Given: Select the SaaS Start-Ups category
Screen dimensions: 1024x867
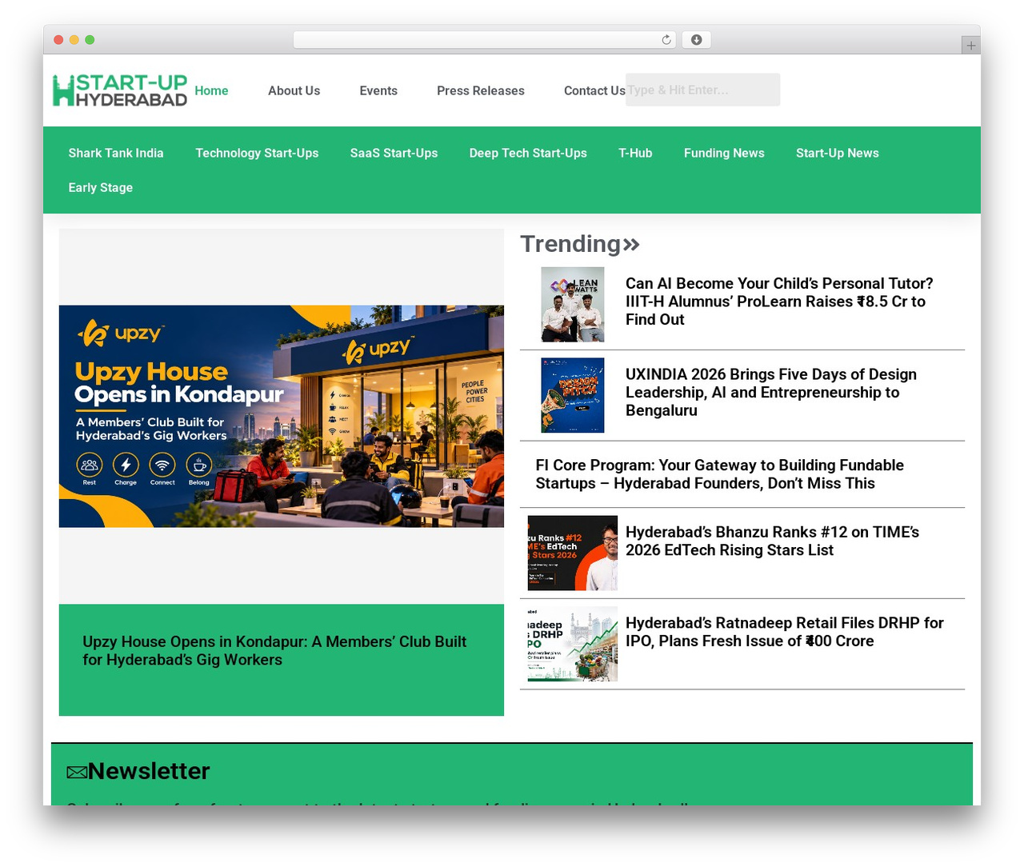Looking at the screenshot, I should 394,153.
